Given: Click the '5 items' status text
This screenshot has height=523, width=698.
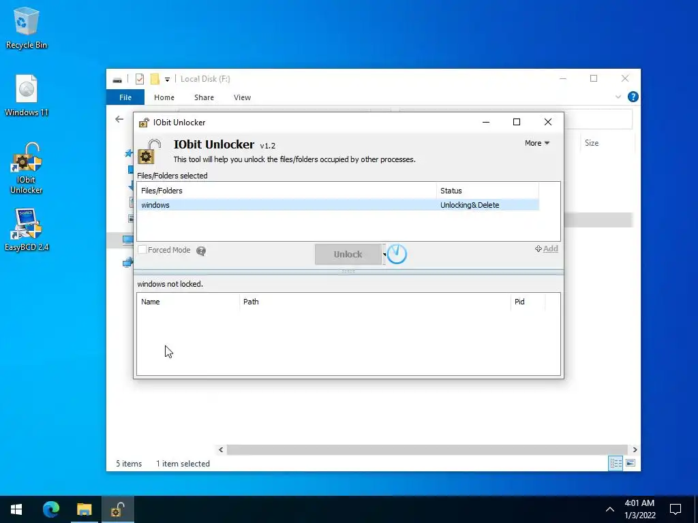Looking at the screenshot, I should coord(129,464).
